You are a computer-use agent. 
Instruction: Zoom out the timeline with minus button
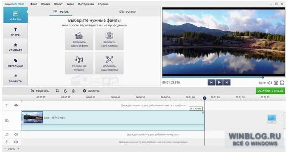click(x=5, y=149)
